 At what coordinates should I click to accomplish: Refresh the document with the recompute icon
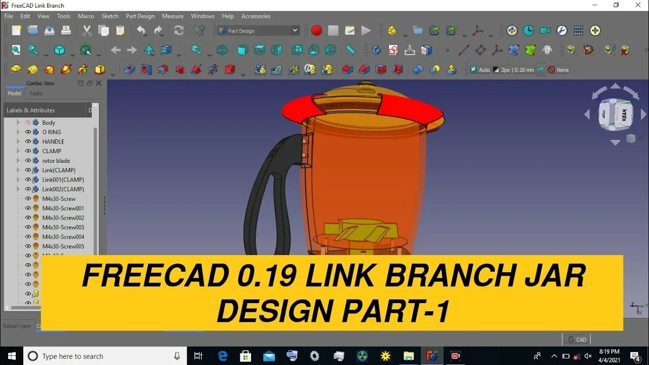coord(179,30)
